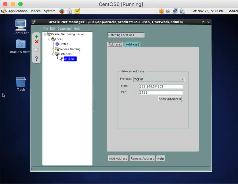This screenshot has width=238, height=184.
Task: Click the Add Address button
Action: (x=118, y=159)
